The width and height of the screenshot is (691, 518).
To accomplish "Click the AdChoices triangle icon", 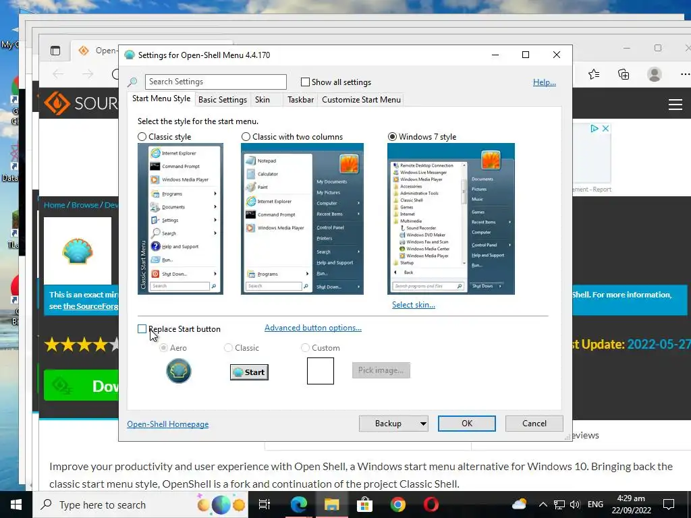I will point(594,128).
